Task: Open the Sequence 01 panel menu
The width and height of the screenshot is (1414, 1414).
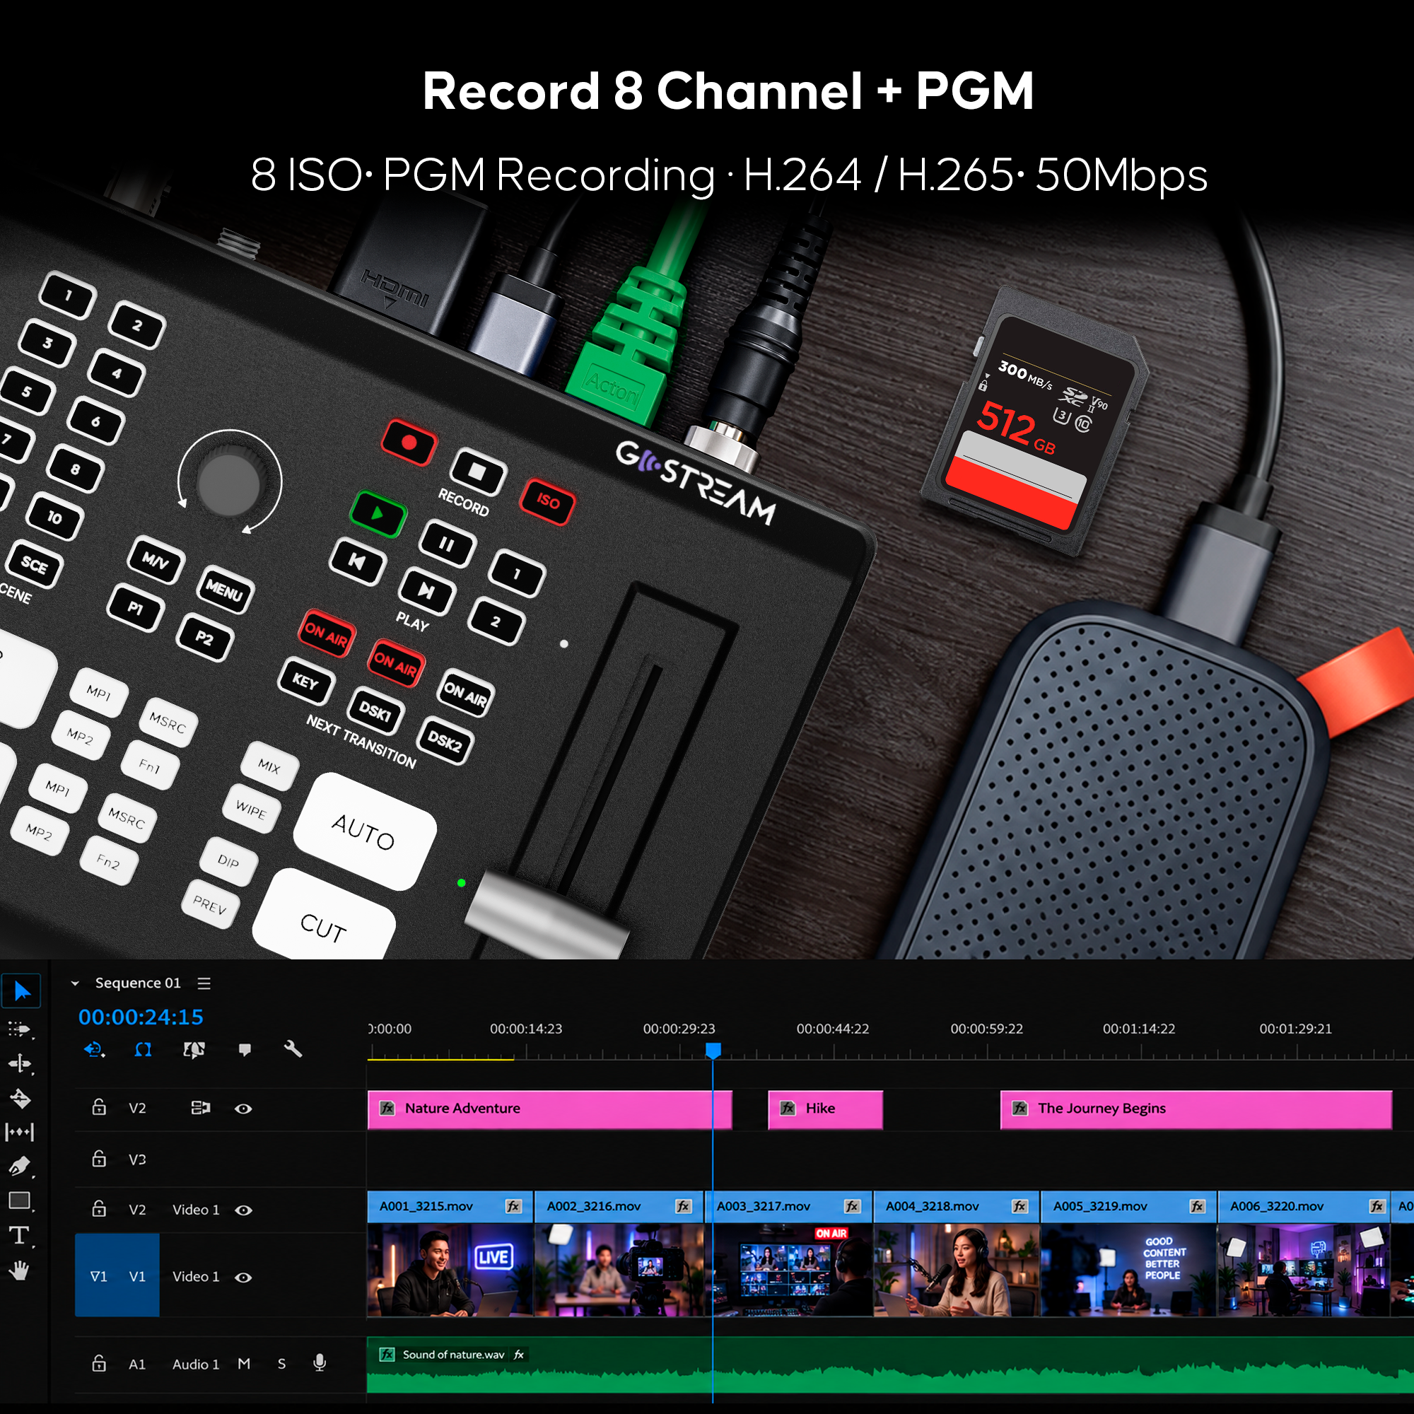Action: pyautogui.click(x=204, y=983)
